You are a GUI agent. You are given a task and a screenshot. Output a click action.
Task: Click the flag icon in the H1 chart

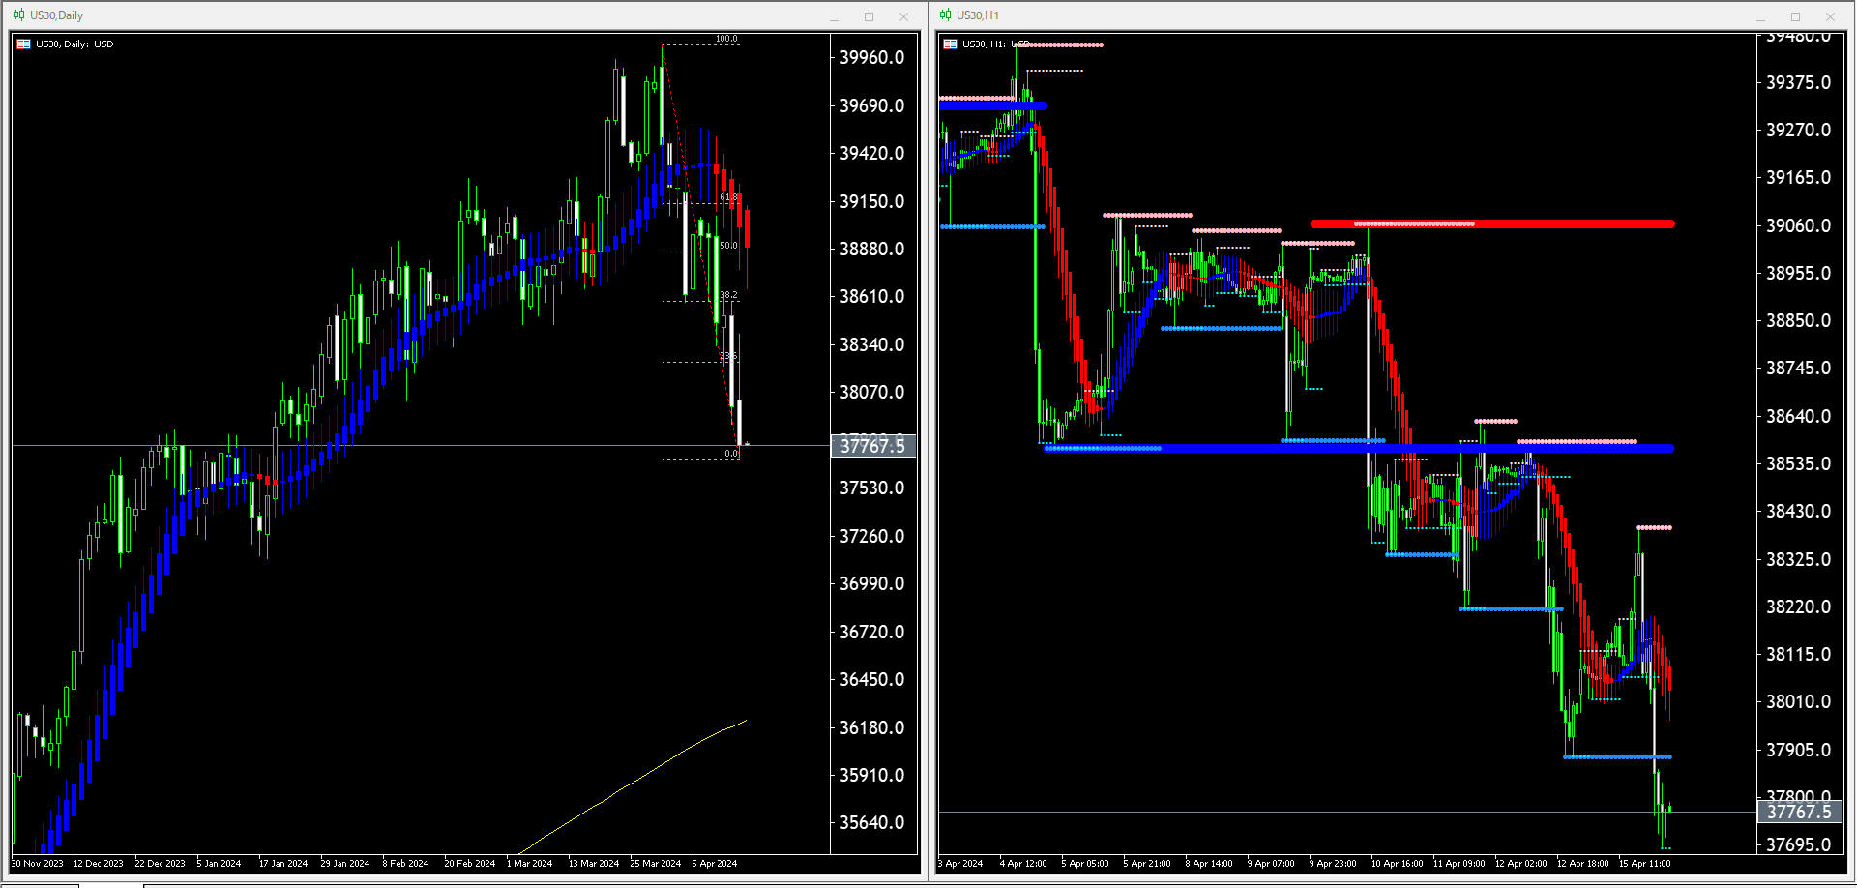pyautogui.click(x=951, y=44)
